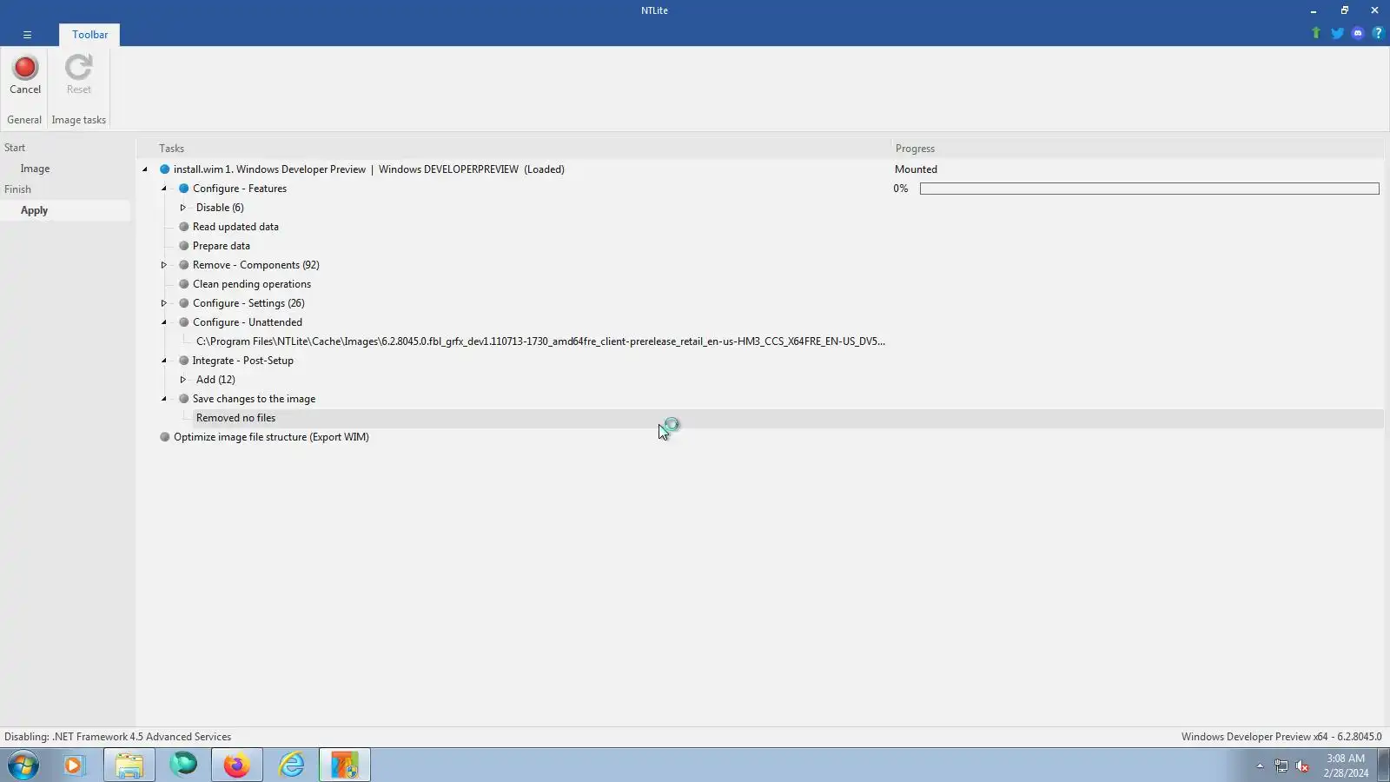Screen dimensions: 1390x782
Task: Open the Image page in sidebar
Action: 35,169
